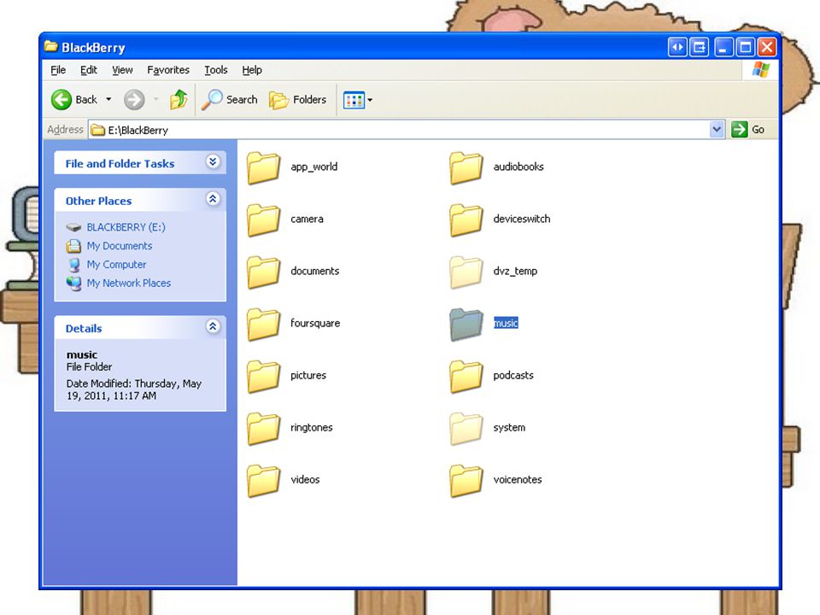This screenshot has width=820, height=615.
Task: Go up one folder level
Action: tap(179, 99)
